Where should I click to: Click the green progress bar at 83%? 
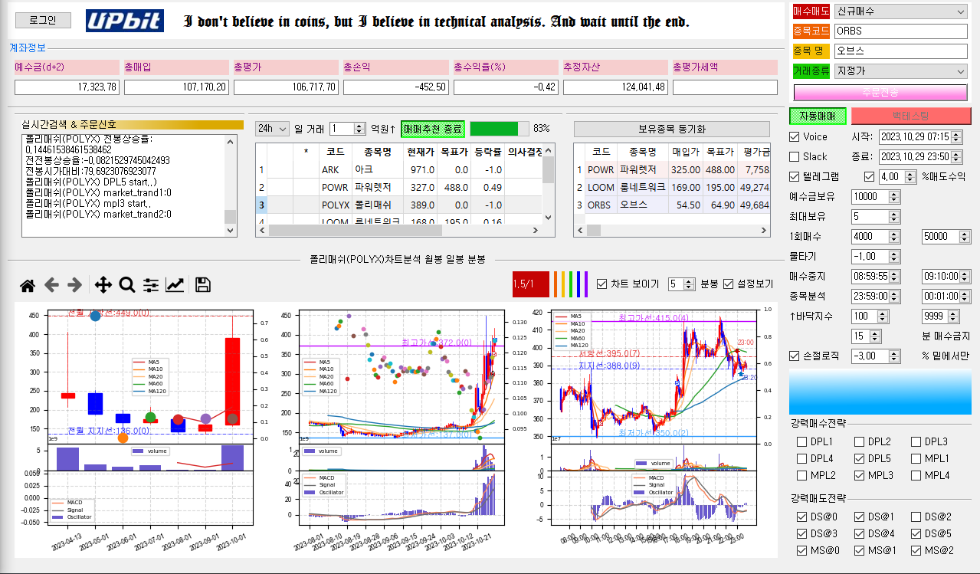(x=499, y=128)
